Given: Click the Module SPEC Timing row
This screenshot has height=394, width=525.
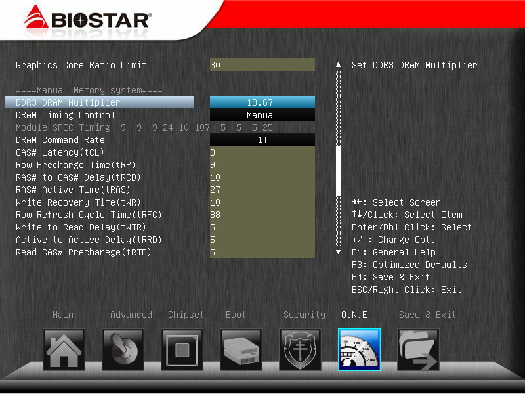Looking at the screenshot, I should [144, 127].
